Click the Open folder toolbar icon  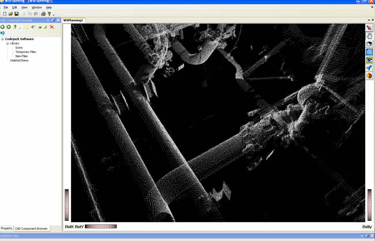pyautogui.click(x=10, y=14)
